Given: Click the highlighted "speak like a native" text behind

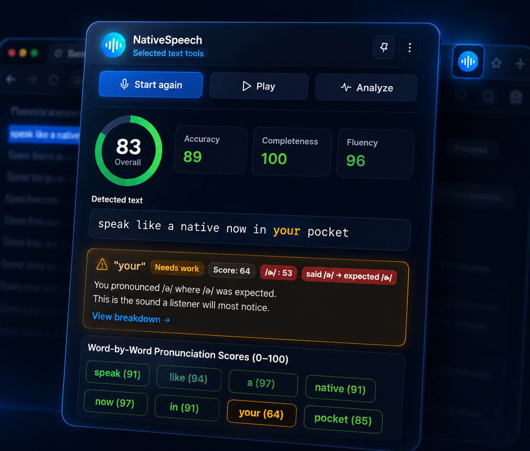Looking at the screenshot, I should click(44, 135).
